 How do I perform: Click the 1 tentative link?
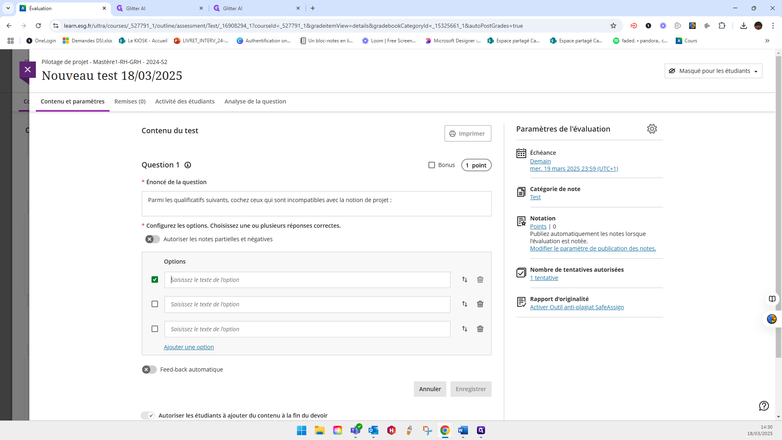pyautogui.click(x=544, y=278)
